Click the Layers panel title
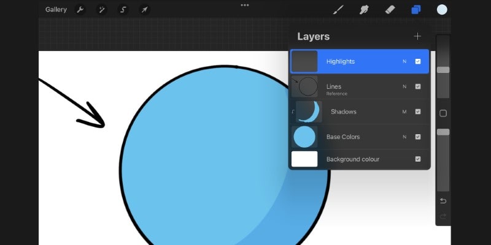This screenshot has height=245, width=491. (x=314, y=37)
